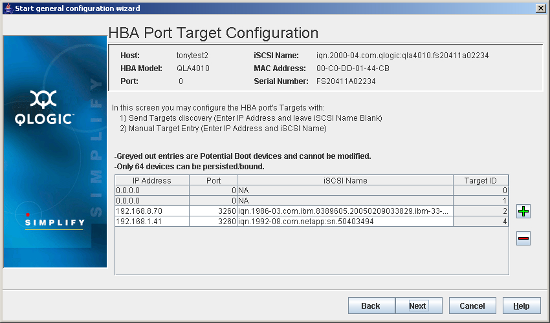This screenshot has height=323, width=550.
Task: Go back with the Back button
Action: 370,306
